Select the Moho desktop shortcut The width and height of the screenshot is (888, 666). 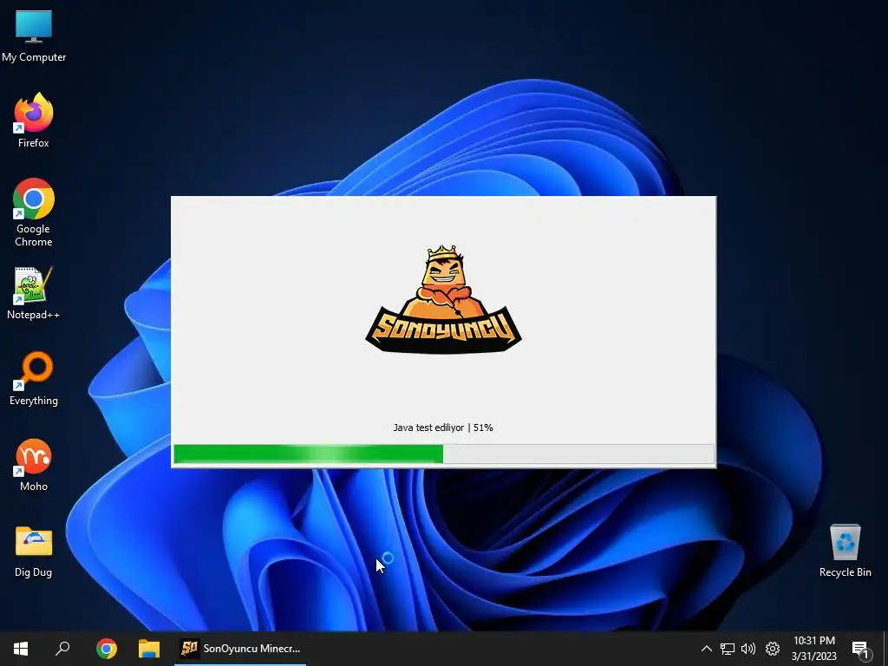[34, 465]
